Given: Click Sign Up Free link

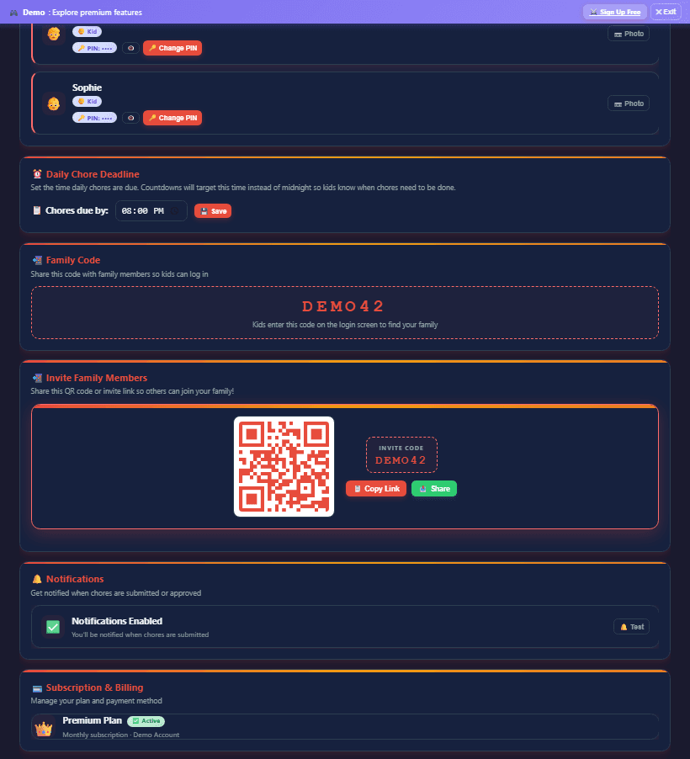Looking at the screenshot, I should coord(615,12).
